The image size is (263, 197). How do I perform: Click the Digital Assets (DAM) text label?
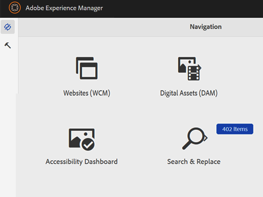(189, 93)
